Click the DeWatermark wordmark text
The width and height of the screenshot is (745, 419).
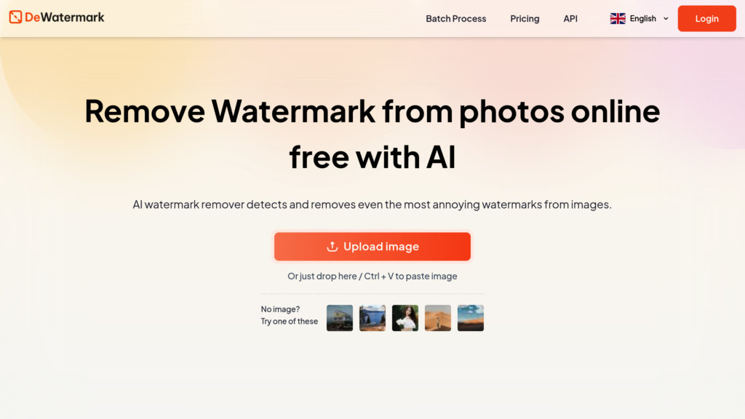point(65,17)
